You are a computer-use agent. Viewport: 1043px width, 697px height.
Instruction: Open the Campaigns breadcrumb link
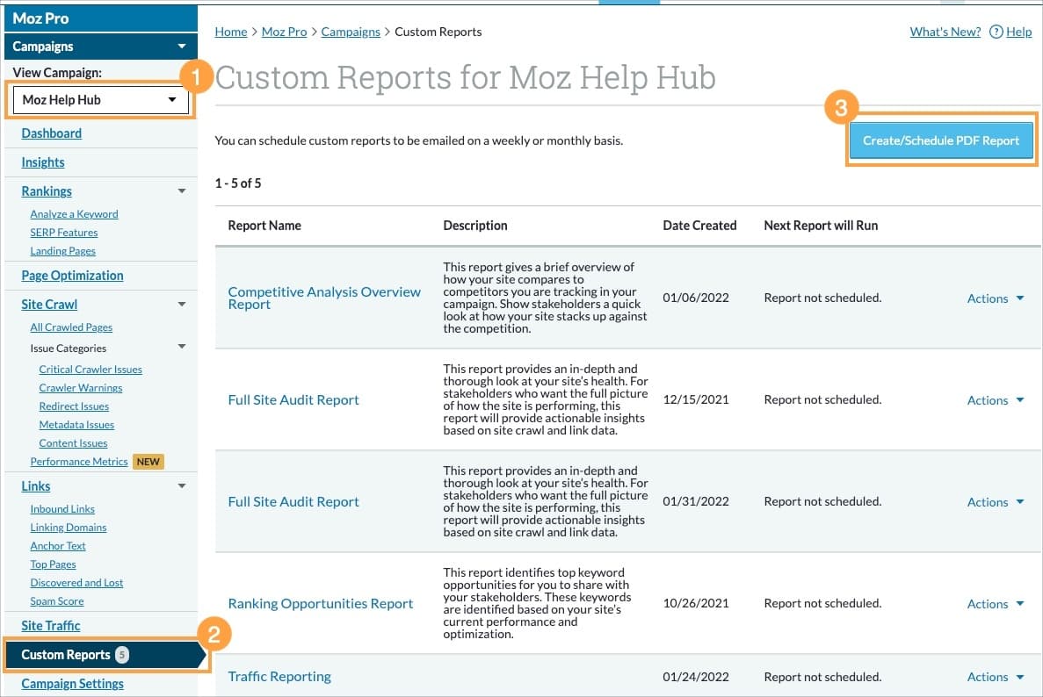(x=351, y=32)
